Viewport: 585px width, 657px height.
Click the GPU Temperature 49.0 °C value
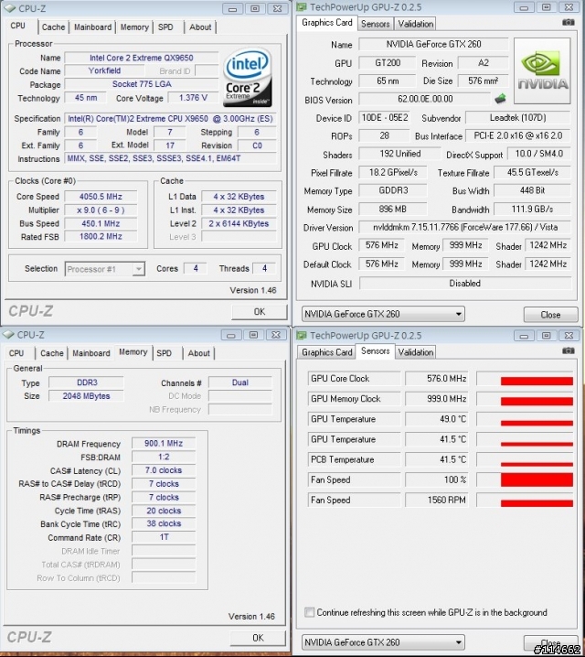click(436, 419)
